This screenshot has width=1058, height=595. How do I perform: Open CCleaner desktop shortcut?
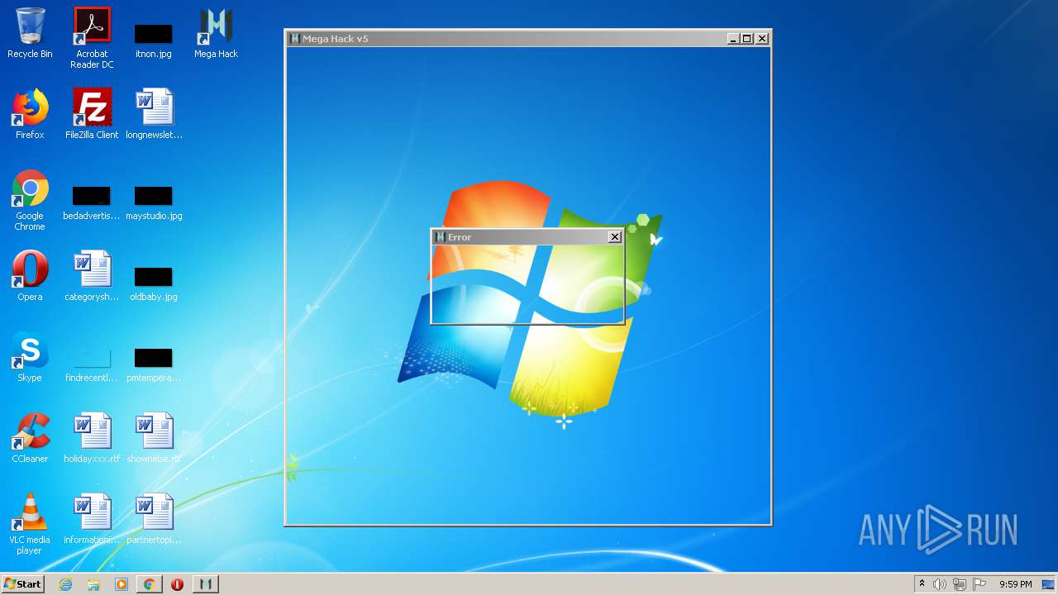point(30,438)
